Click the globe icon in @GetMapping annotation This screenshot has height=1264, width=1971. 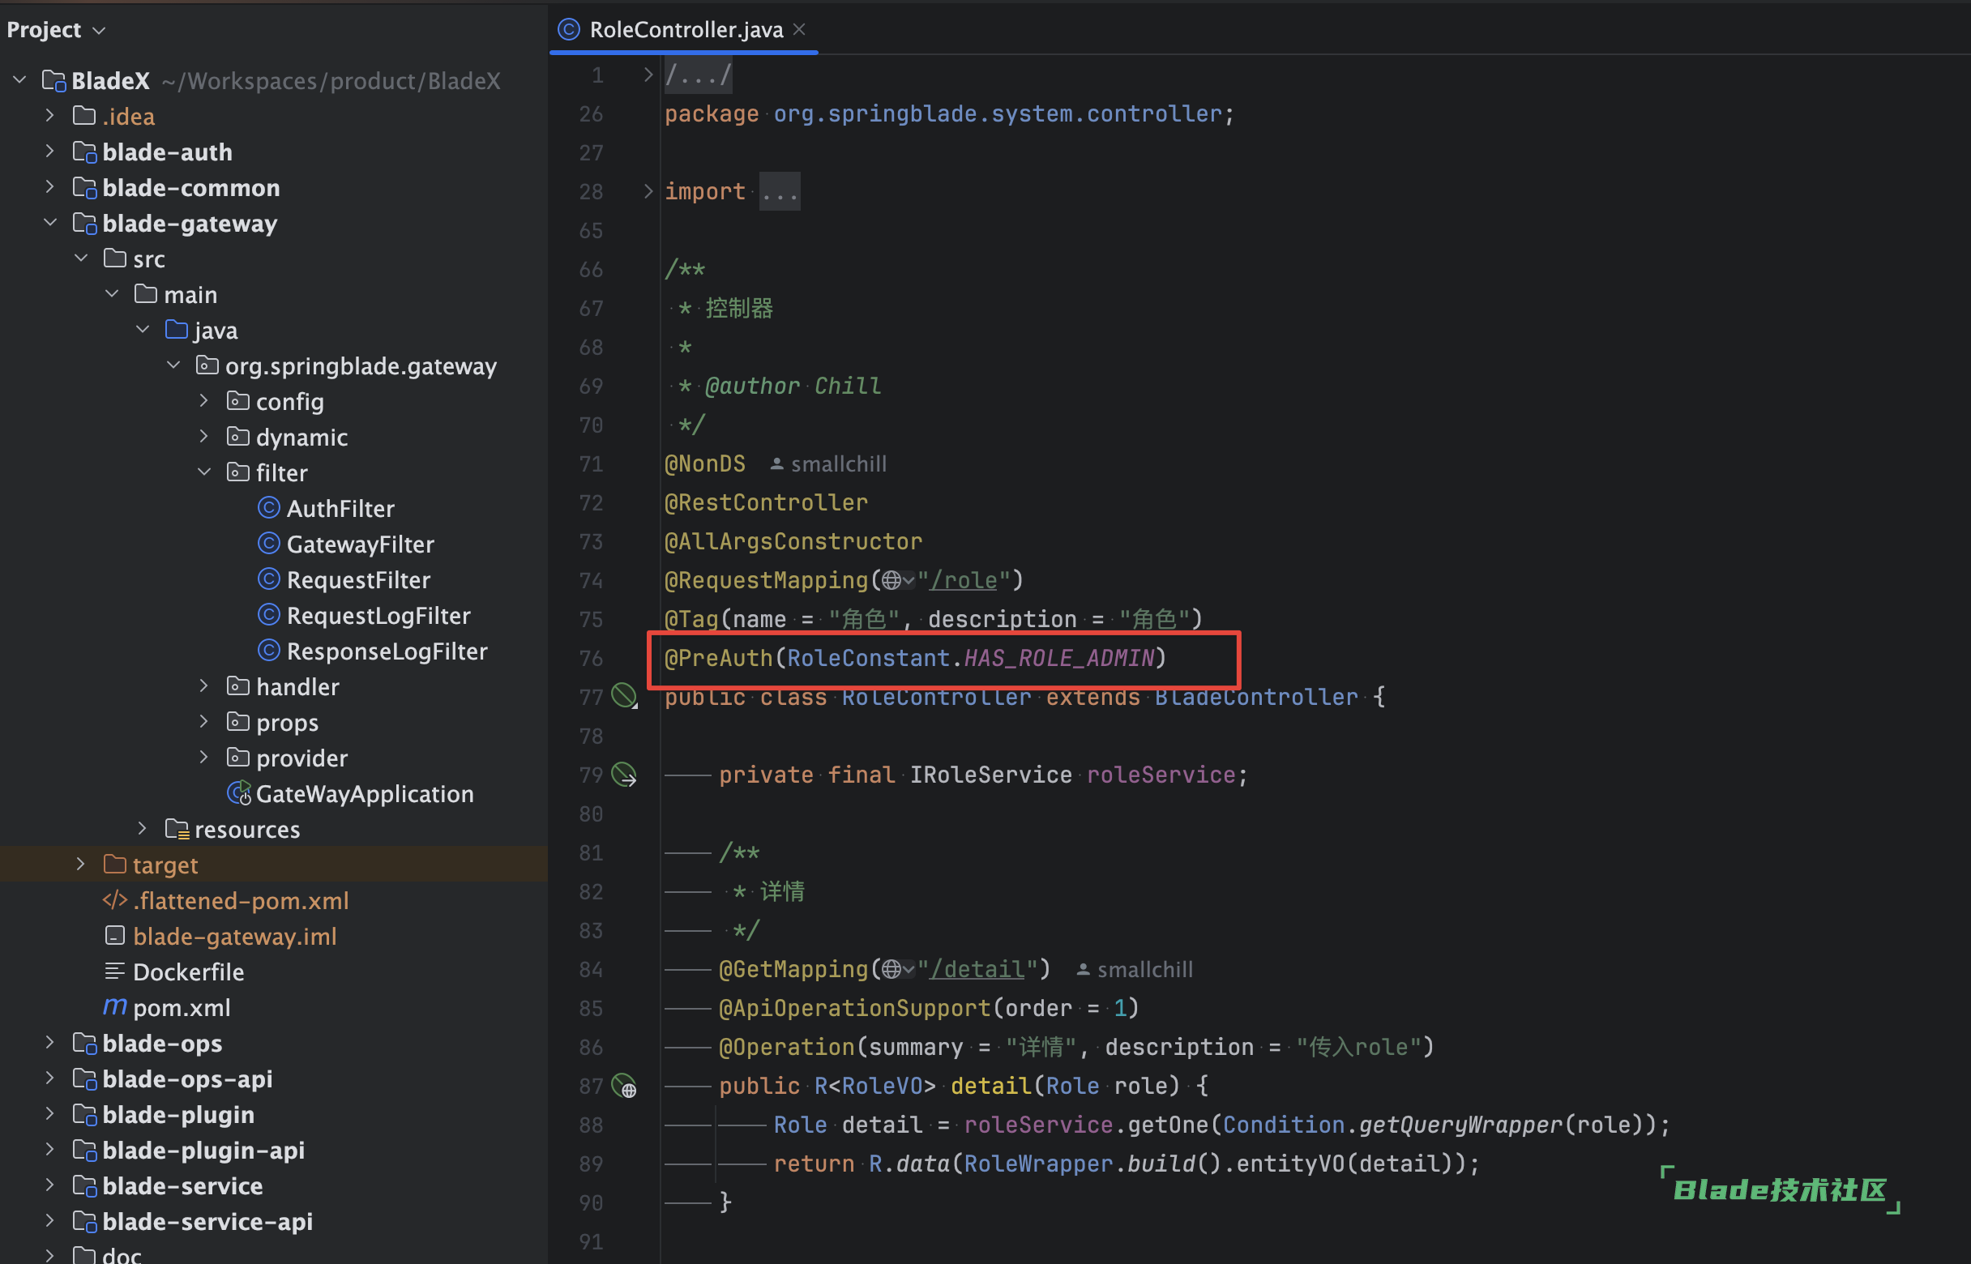click(891, 969)
